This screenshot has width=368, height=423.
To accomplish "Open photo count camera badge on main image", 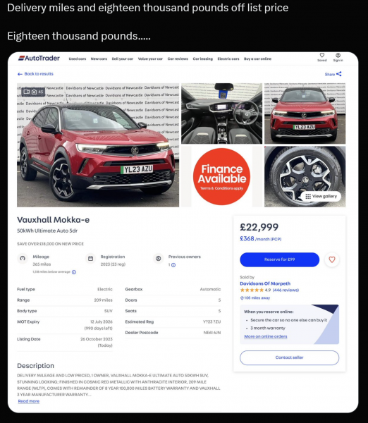I will pyautogui.click(x=33, y=92).
